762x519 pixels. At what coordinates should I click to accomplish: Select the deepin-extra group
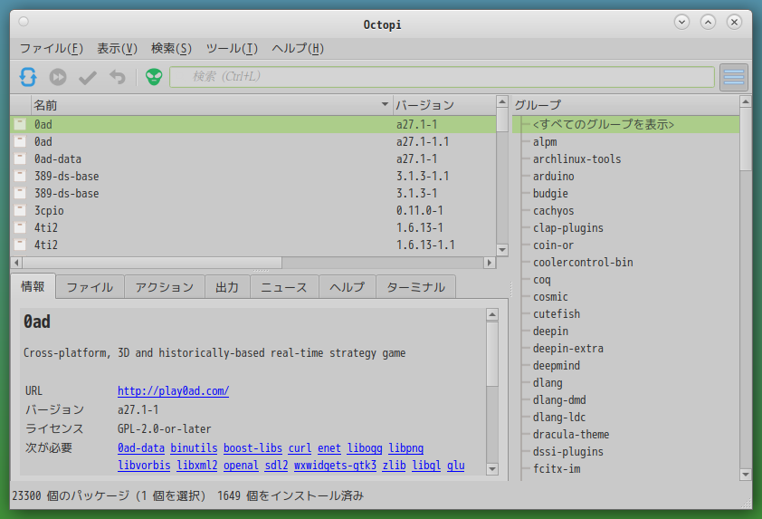pyautogui.click(x=568, y=349)
